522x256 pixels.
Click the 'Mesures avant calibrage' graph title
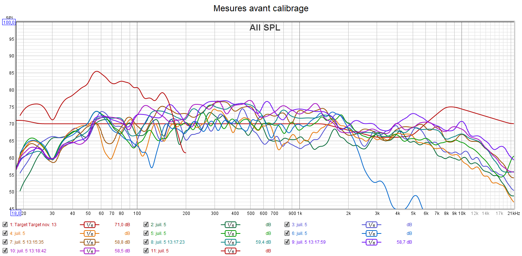point(261,8)
